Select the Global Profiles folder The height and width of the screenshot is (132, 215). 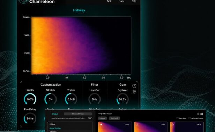pyautogui.click(x=55, y=129)
